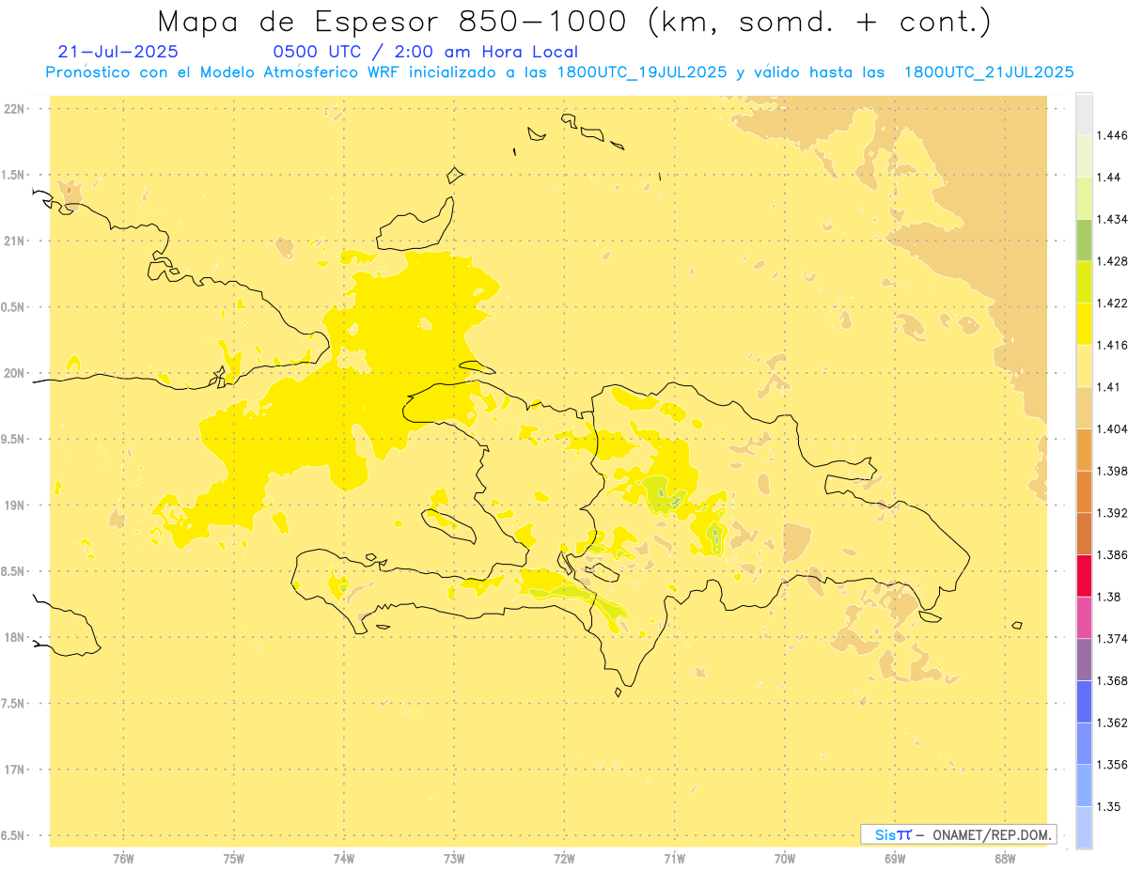The image size is (1128, 871).
Task: Click the light blue color bar segment below 1.356
Action: [1084, 785]
